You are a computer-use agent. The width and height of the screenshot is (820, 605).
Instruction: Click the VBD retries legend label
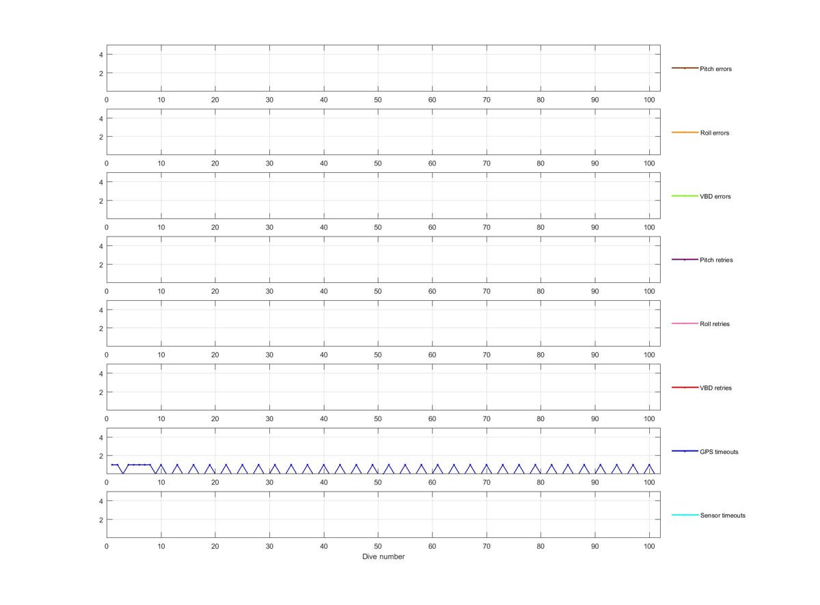click(x=715, y=388)
